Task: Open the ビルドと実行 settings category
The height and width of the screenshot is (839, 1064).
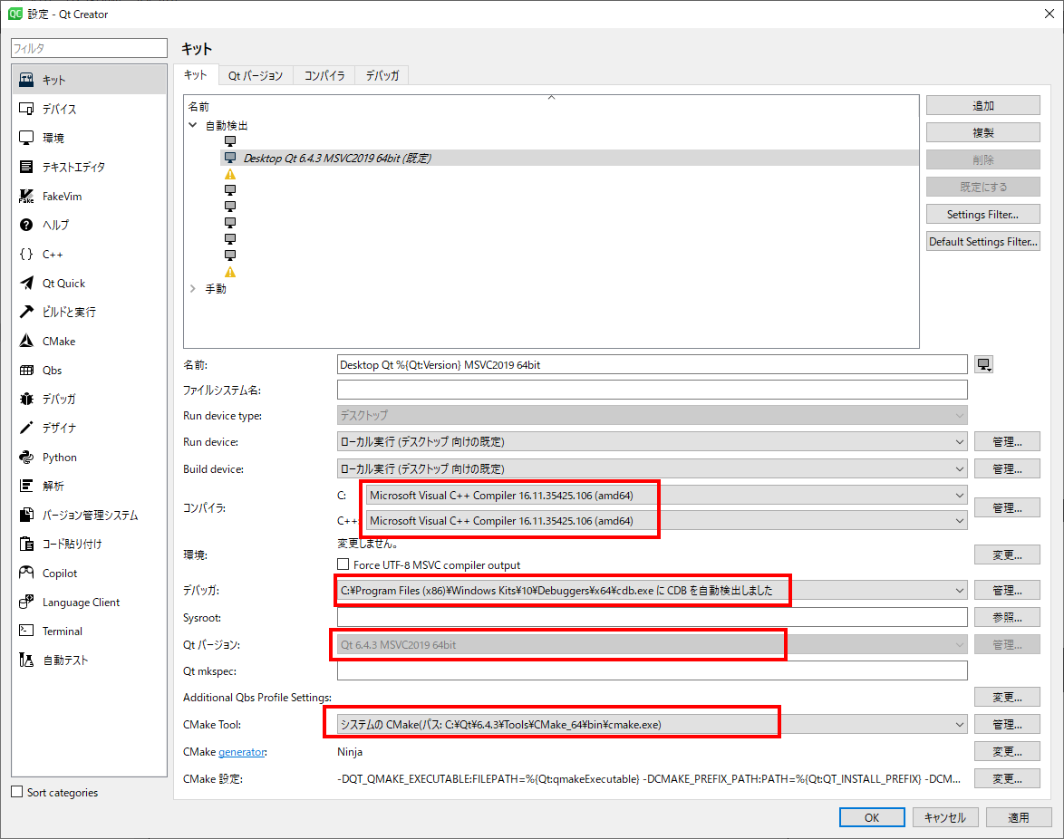Action: pos(89,312)
